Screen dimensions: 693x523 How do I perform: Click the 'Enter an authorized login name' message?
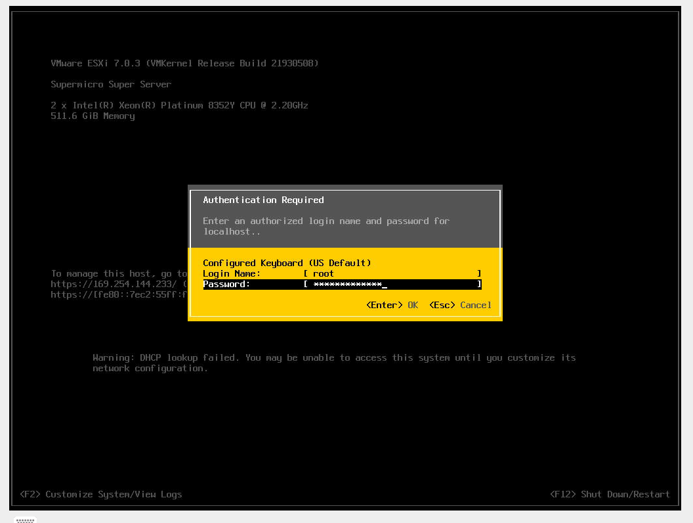(x=326, y=226)
